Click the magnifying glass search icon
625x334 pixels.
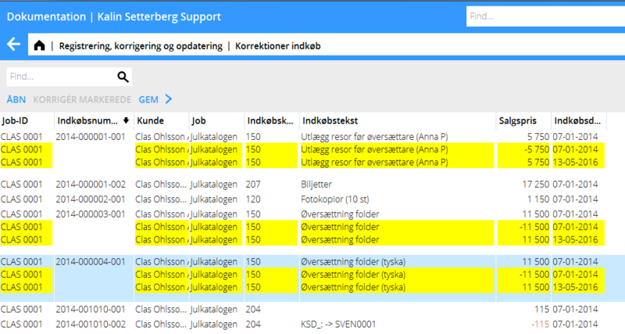point(123,77)
